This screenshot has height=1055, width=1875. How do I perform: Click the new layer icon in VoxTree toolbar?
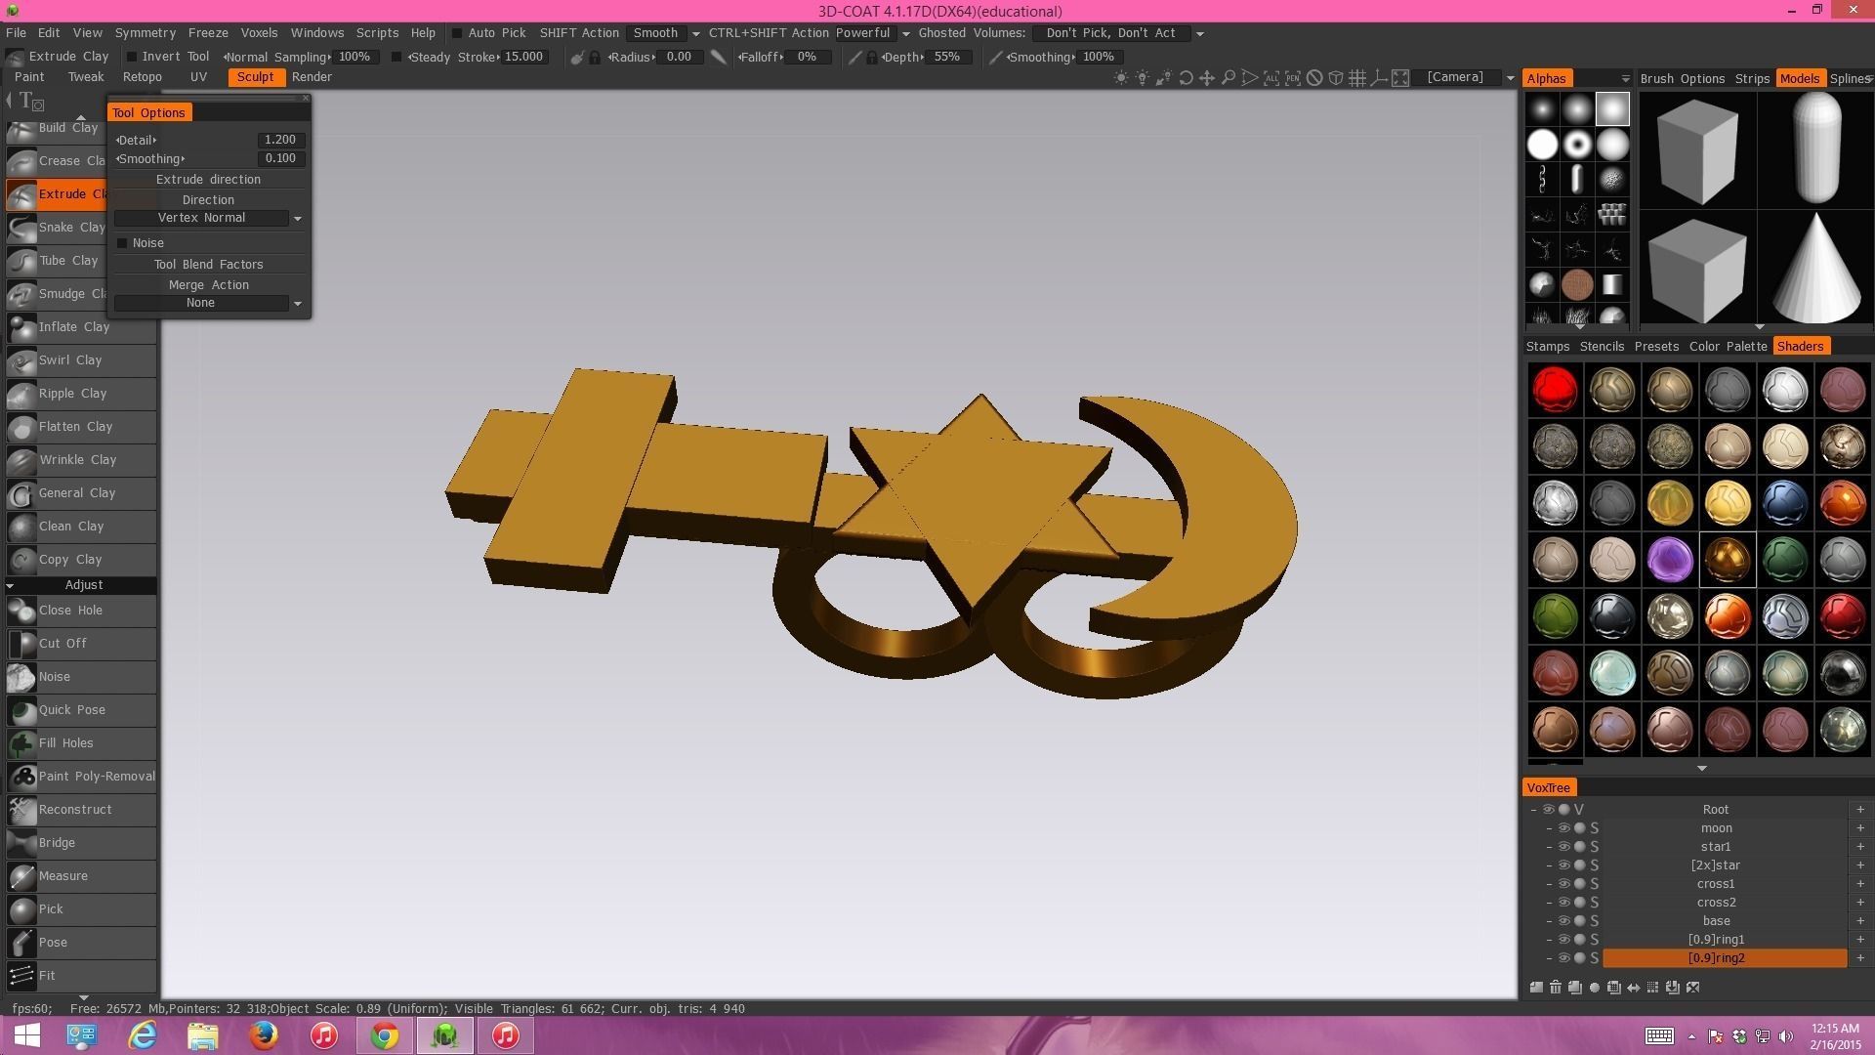click(1536, 988)
